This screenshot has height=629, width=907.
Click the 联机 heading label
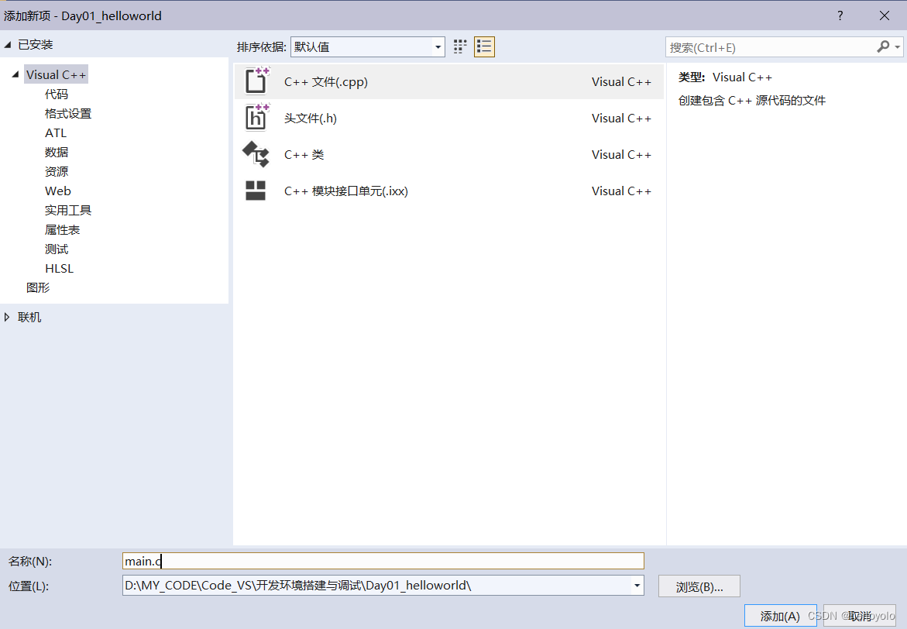pyautogui.click(x=29, y=317)
